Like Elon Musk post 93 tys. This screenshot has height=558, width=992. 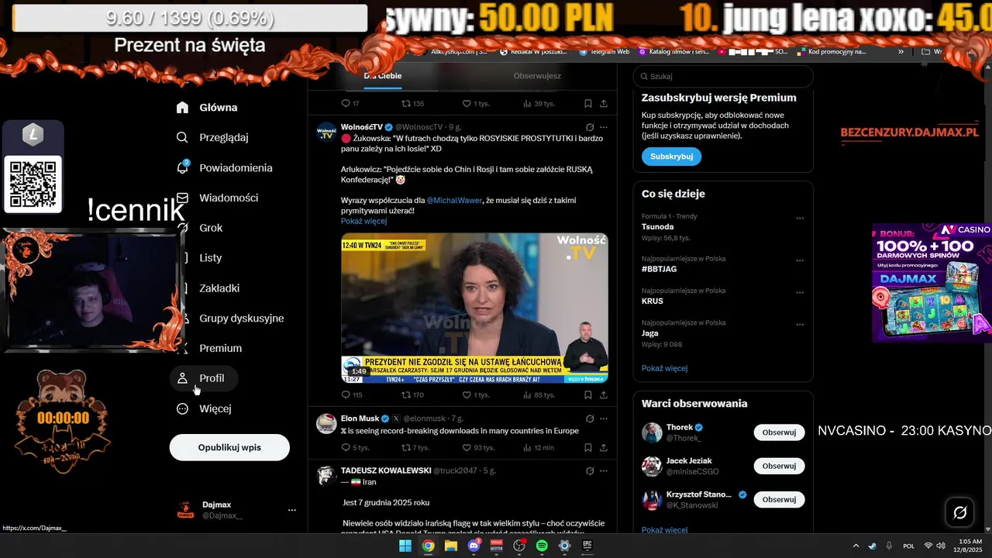click(467, 447)
